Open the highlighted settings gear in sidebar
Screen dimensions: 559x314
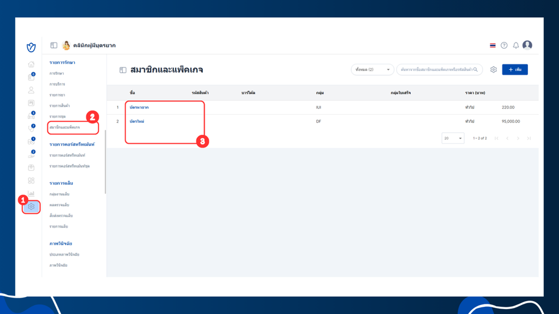31,206
